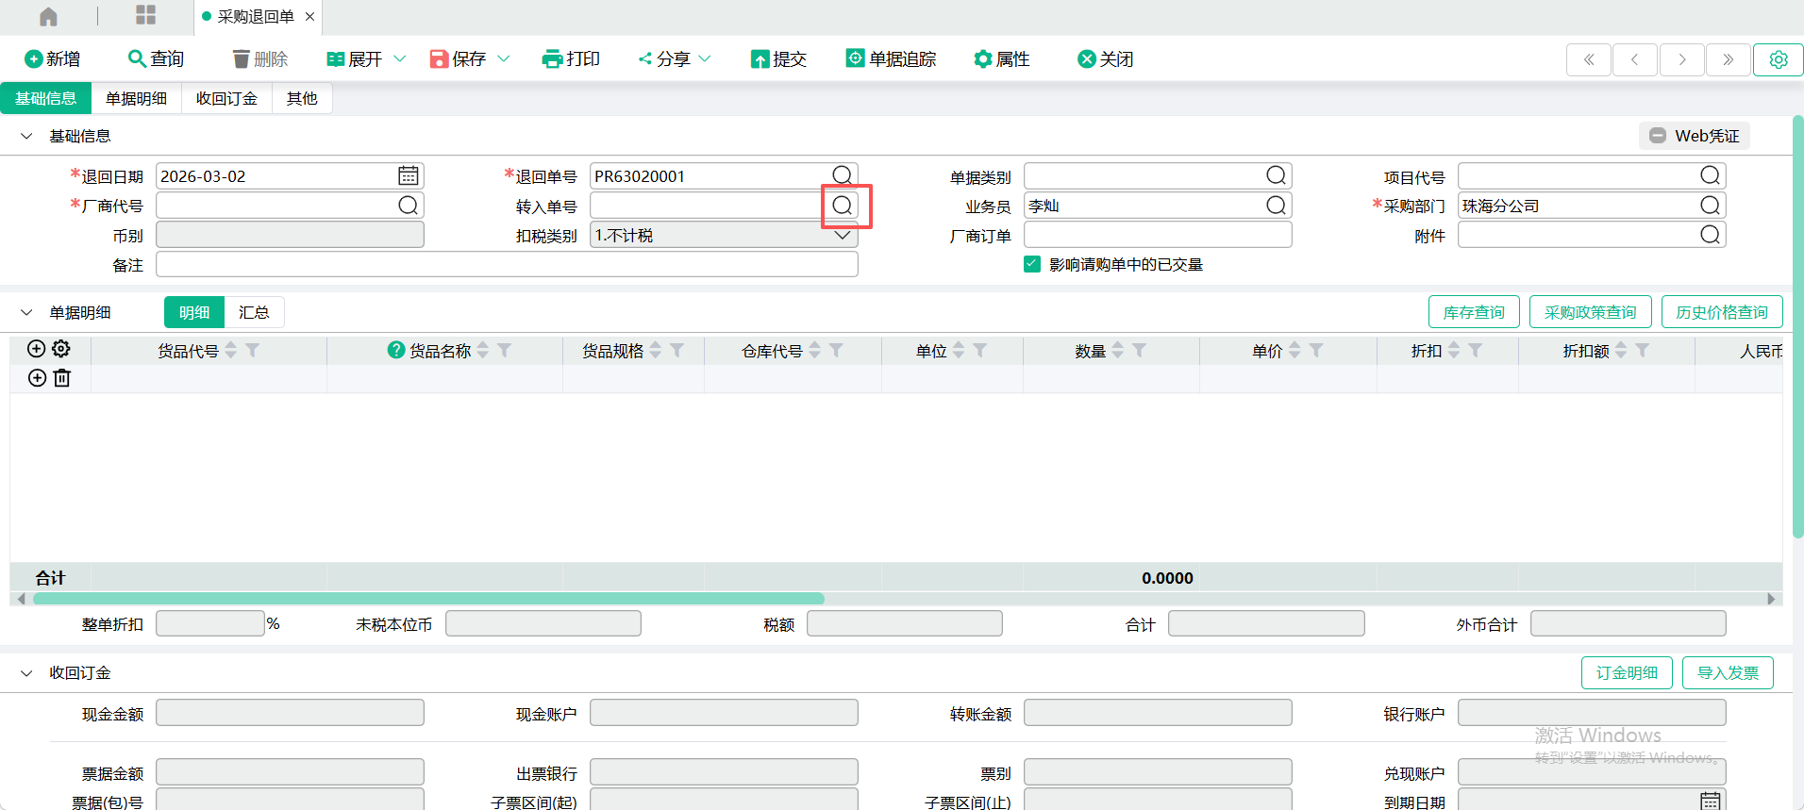Open the settings gear at top right
Screen dimensions: 1804x810
(1778, 59)
